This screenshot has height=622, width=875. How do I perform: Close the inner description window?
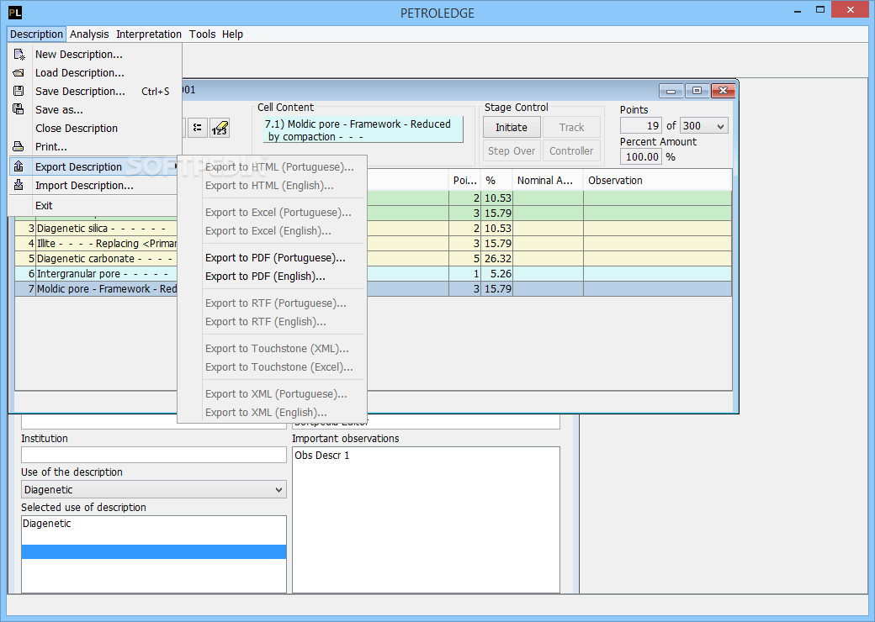[x=723, y=90]
